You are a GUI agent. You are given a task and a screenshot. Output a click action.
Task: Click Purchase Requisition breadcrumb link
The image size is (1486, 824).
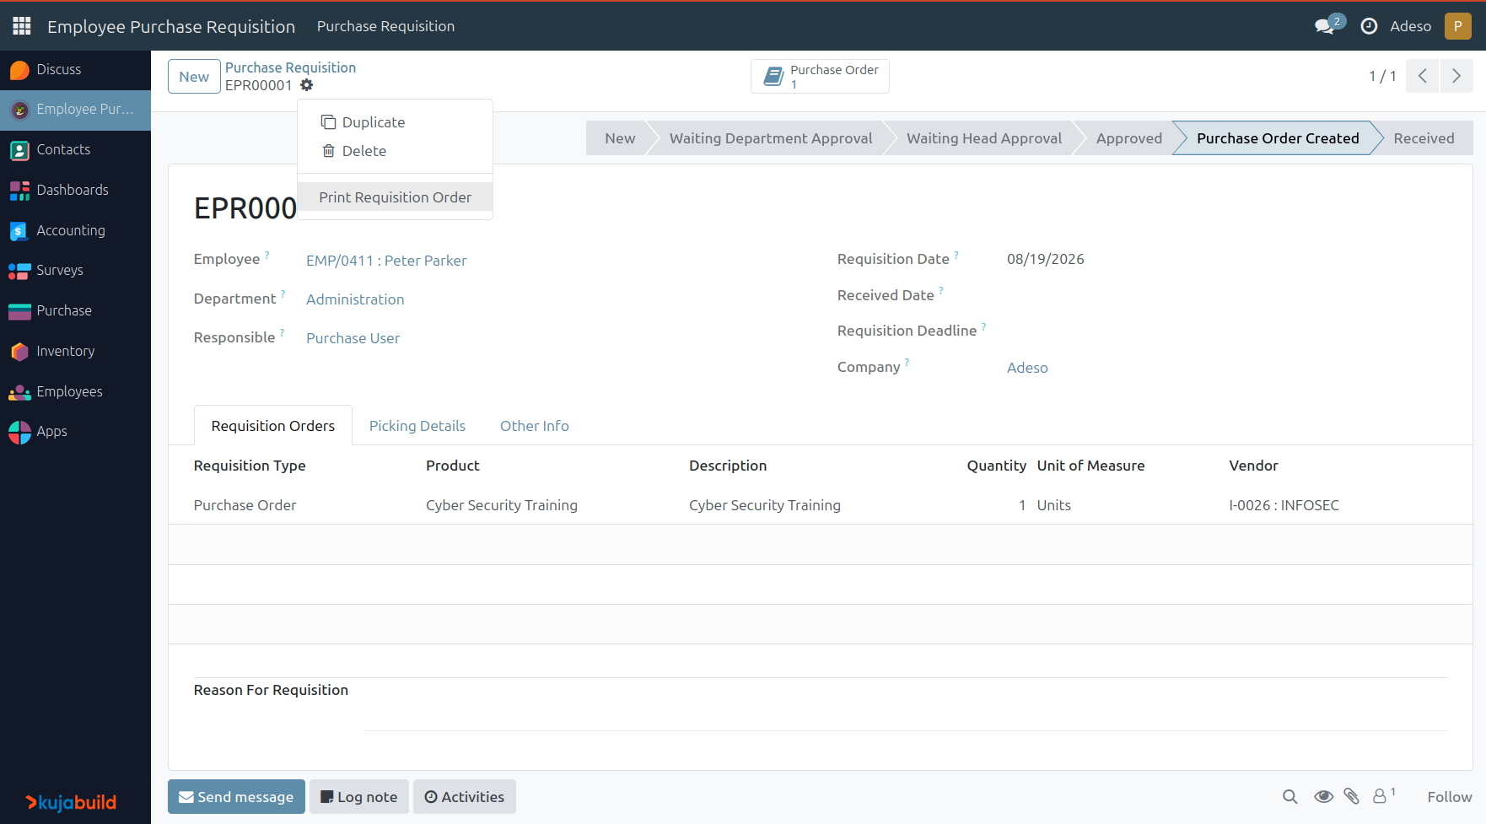coord(290,67)
